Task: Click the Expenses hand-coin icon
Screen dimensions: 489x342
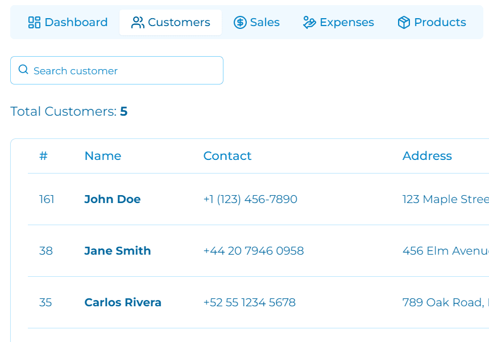Action: (309, 23)
